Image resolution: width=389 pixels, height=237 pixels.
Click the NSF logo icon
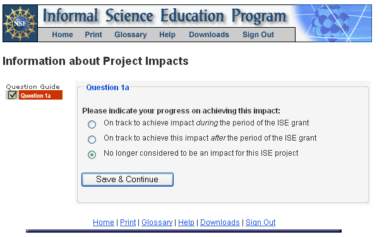click(x=20, y=23)
